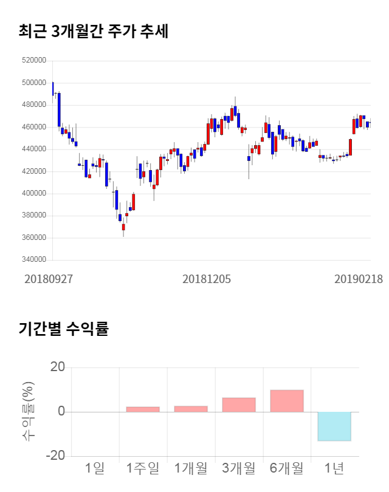Click the 20190218 end date label

pyautogui.click(x=359, y=279)
